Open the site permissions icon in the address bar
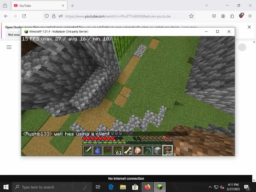This screenshot has height=192, width=256. 61,16
